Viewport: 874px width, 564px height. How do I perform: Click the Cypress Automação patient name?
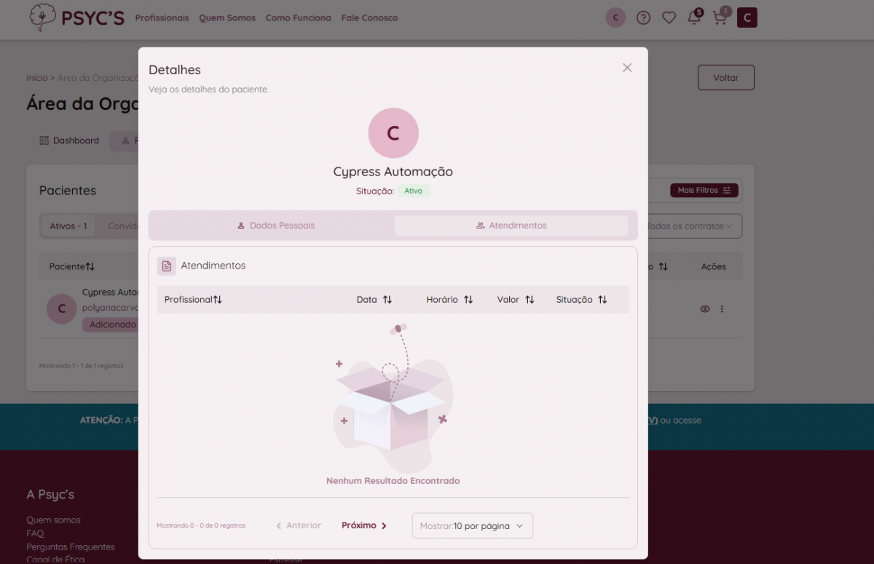pos(393,172)
